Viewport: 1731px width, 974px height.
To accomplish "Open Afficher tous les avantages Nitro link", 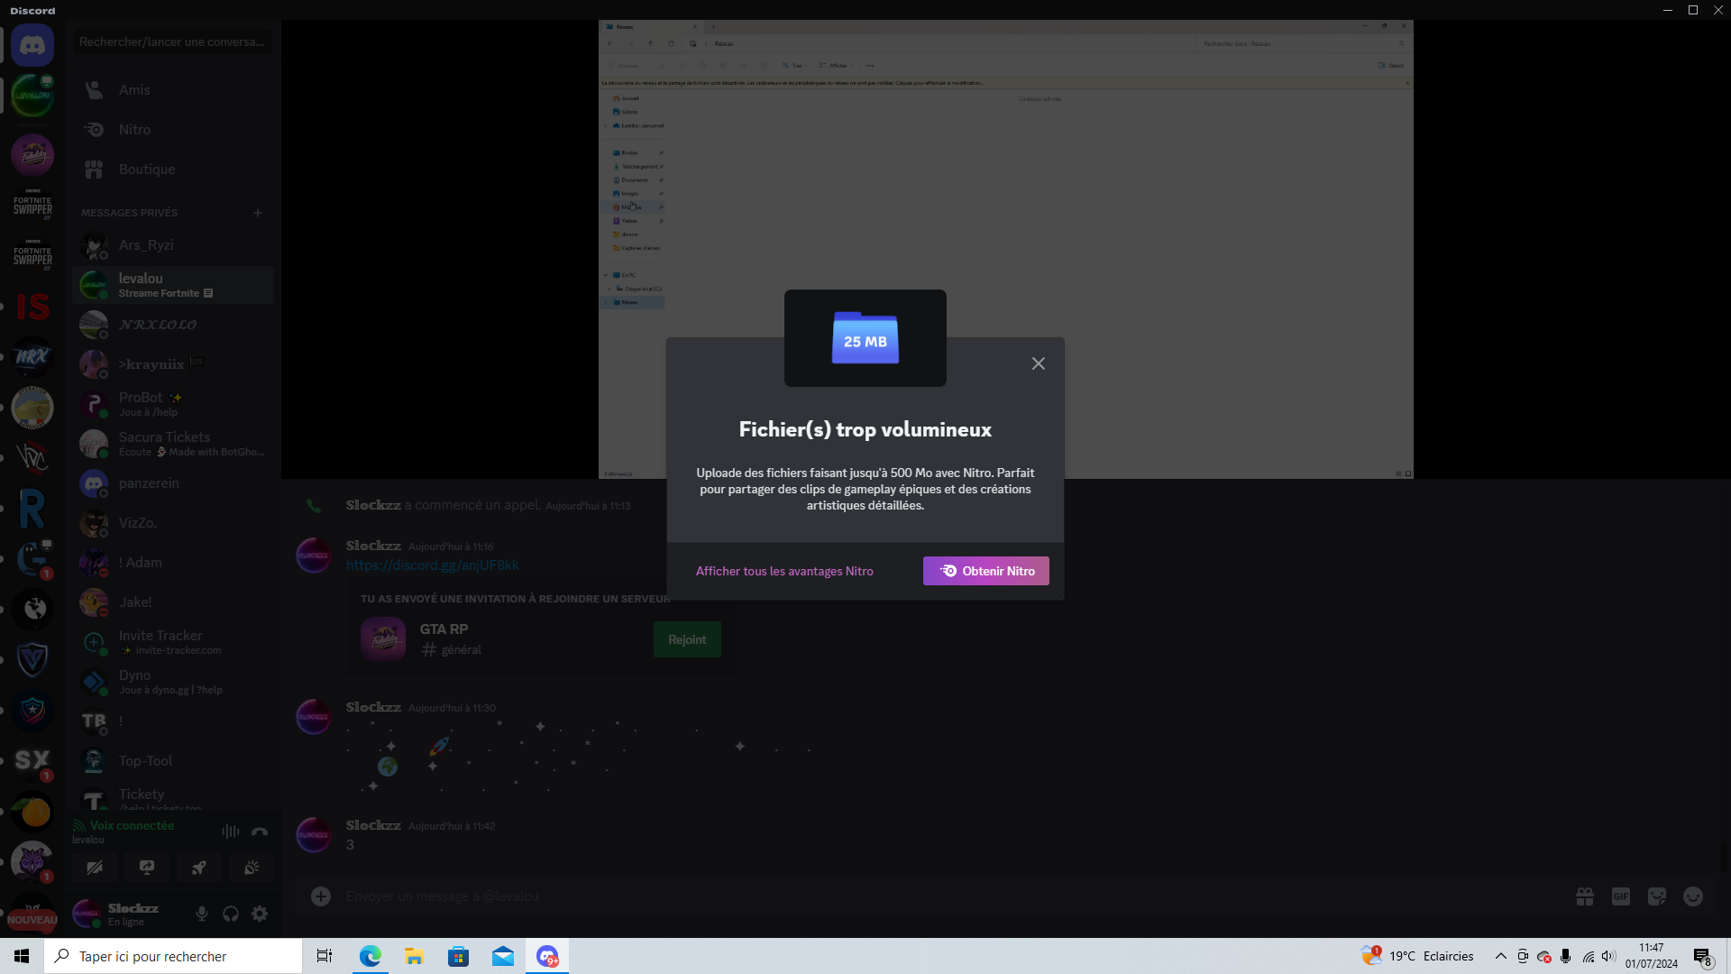I will pyautogui.click(x=784, y=571).
